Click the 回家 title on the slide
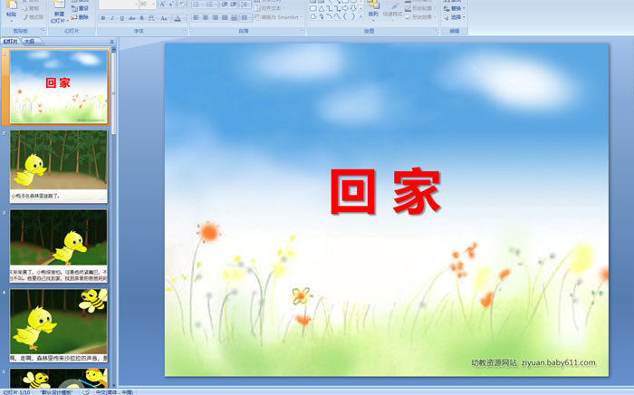 pyautogui.click(x=385, y=191)
